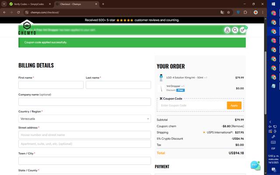
Task: Open the tab search dropdown arrow
Action: coord(4,4)
